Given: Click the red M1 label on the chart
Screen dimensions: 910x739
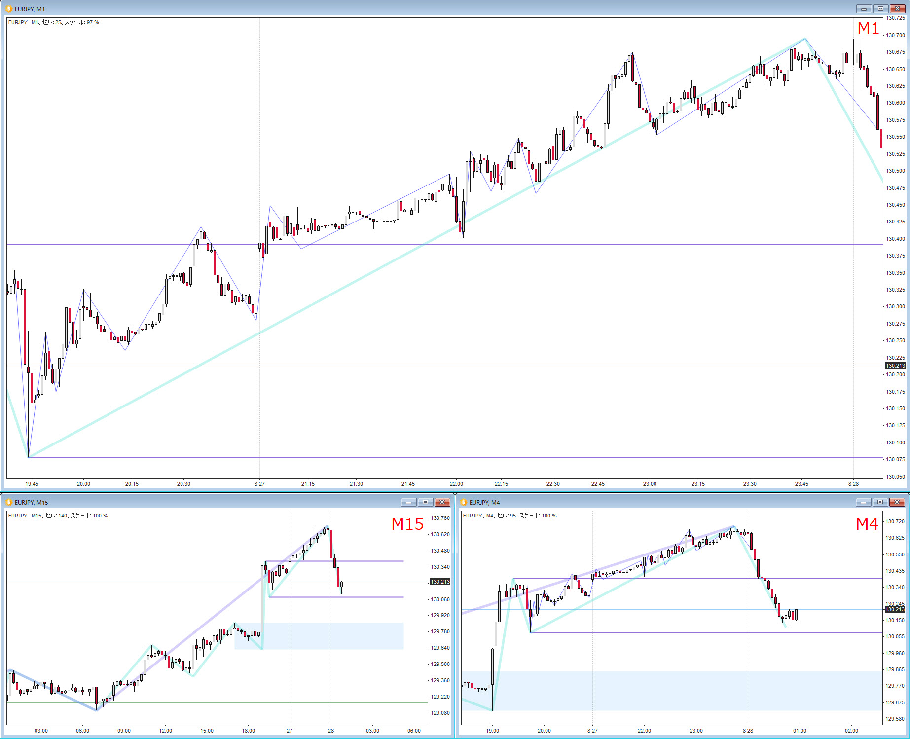Looking at the screenshot, I should tap(868, 29).
